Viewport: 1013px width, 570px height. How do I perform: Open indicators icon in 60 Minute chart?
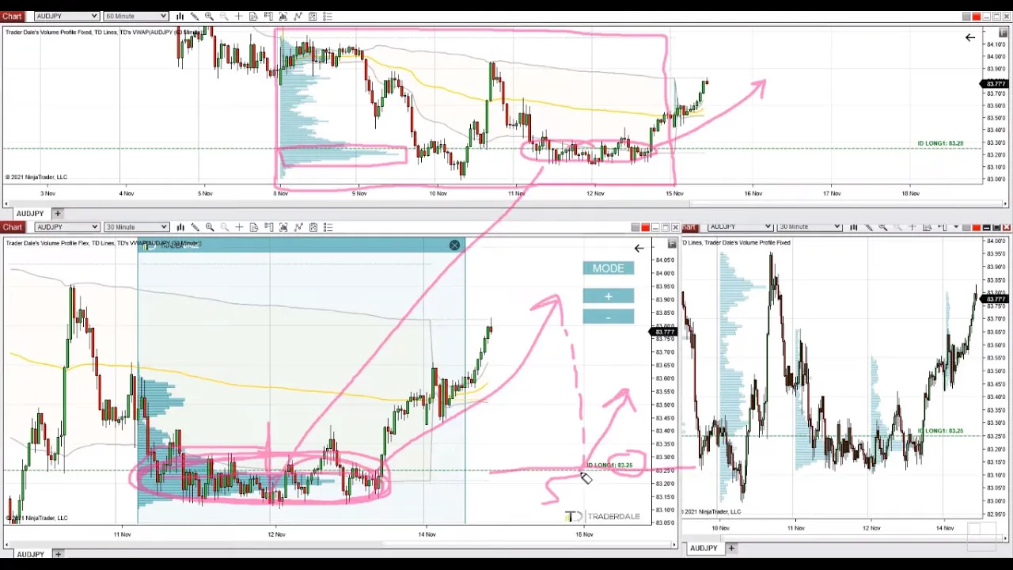(298, 16)
